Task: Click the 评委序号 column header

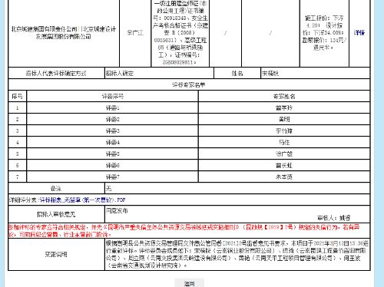Action: pyautogui.click(x=113, y=97)
